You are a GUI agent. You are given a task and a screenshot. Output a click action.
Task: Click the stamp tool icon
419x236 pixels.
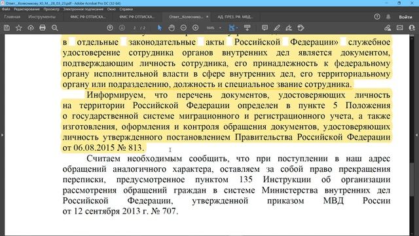click(x=301, y=28)
